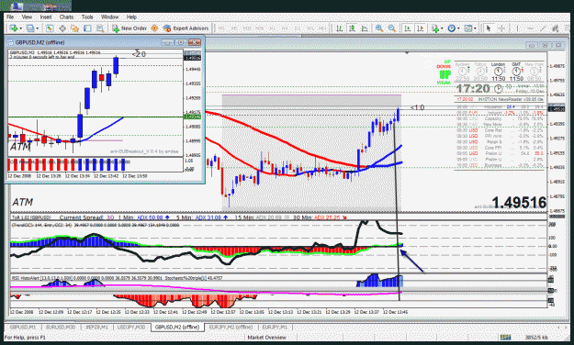This screenshot has width=574, height=345.
Task: Select the GBPUSD,M2 (offline) chart tab
Action: pyautogui.click(x=177, y=327)
